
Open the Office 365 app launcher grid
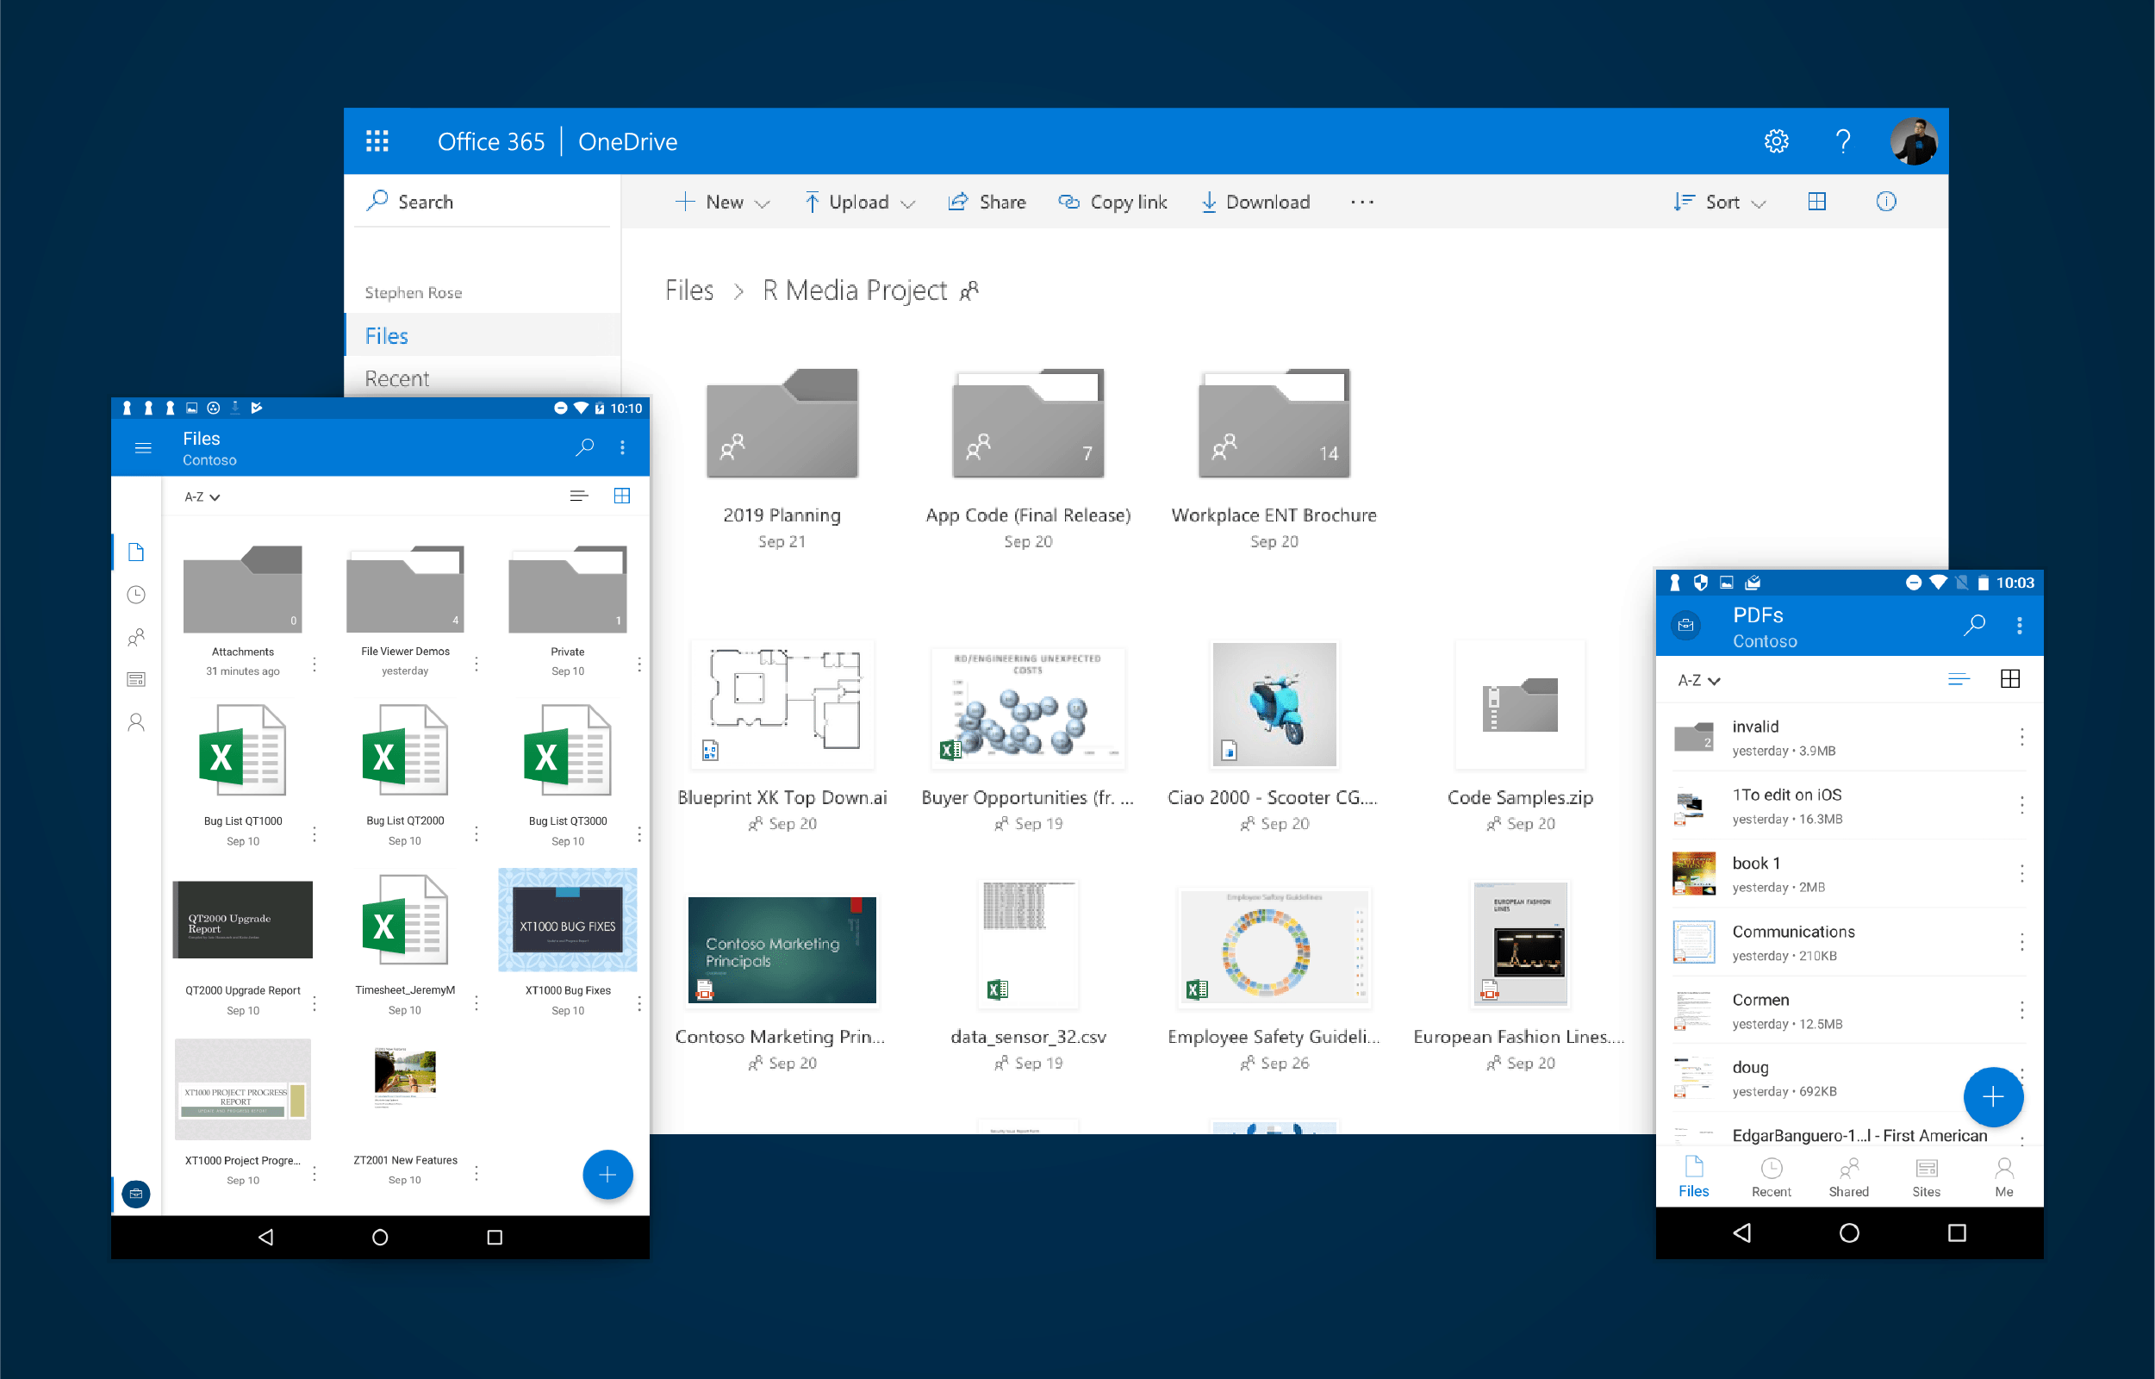pyautogui.click(x=377, y=140)
